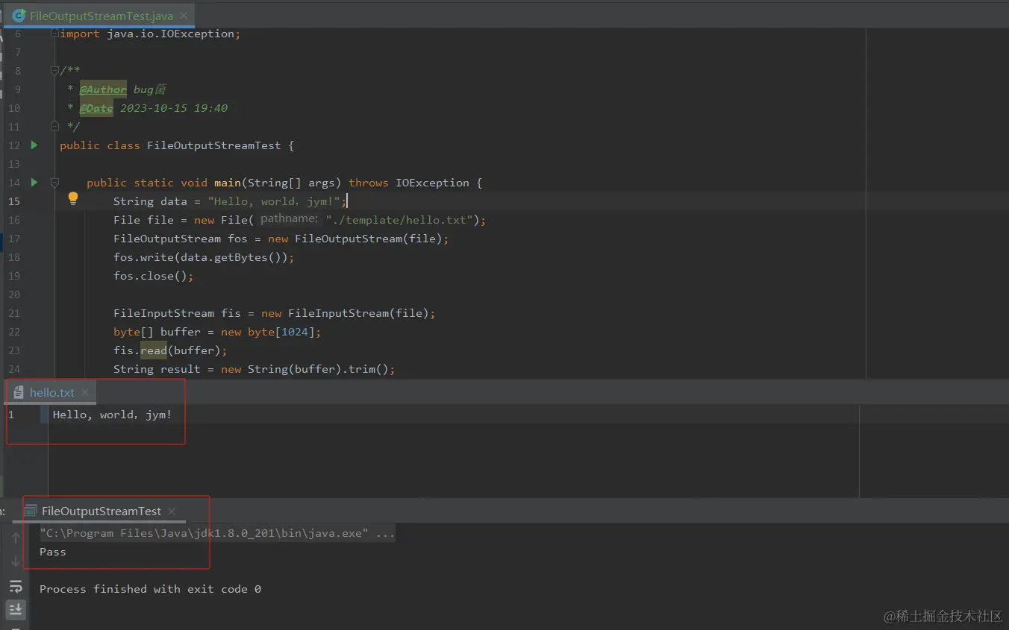Click the Java class icon on FileOutputStreamTest.java tab
1009x630 pixels.
click(x=19, y=15)
